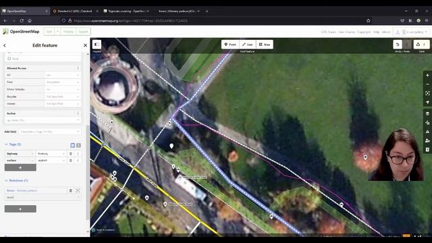
Task: Switch to the Kilkenny parkrun browser tab
Action: pyautogui.click(x=178, y=11)
